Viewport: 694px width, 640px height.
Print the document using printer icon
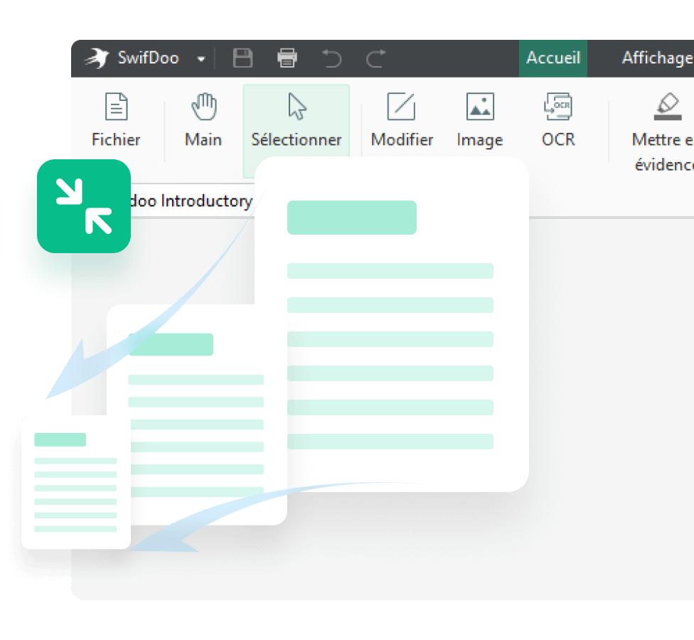tap(287, 58)
